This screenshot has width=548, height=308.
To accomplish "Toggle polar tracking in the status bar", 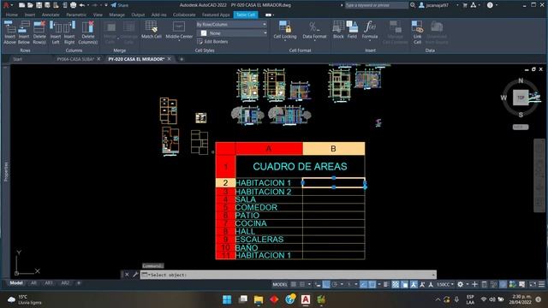I will click(335, 285).
